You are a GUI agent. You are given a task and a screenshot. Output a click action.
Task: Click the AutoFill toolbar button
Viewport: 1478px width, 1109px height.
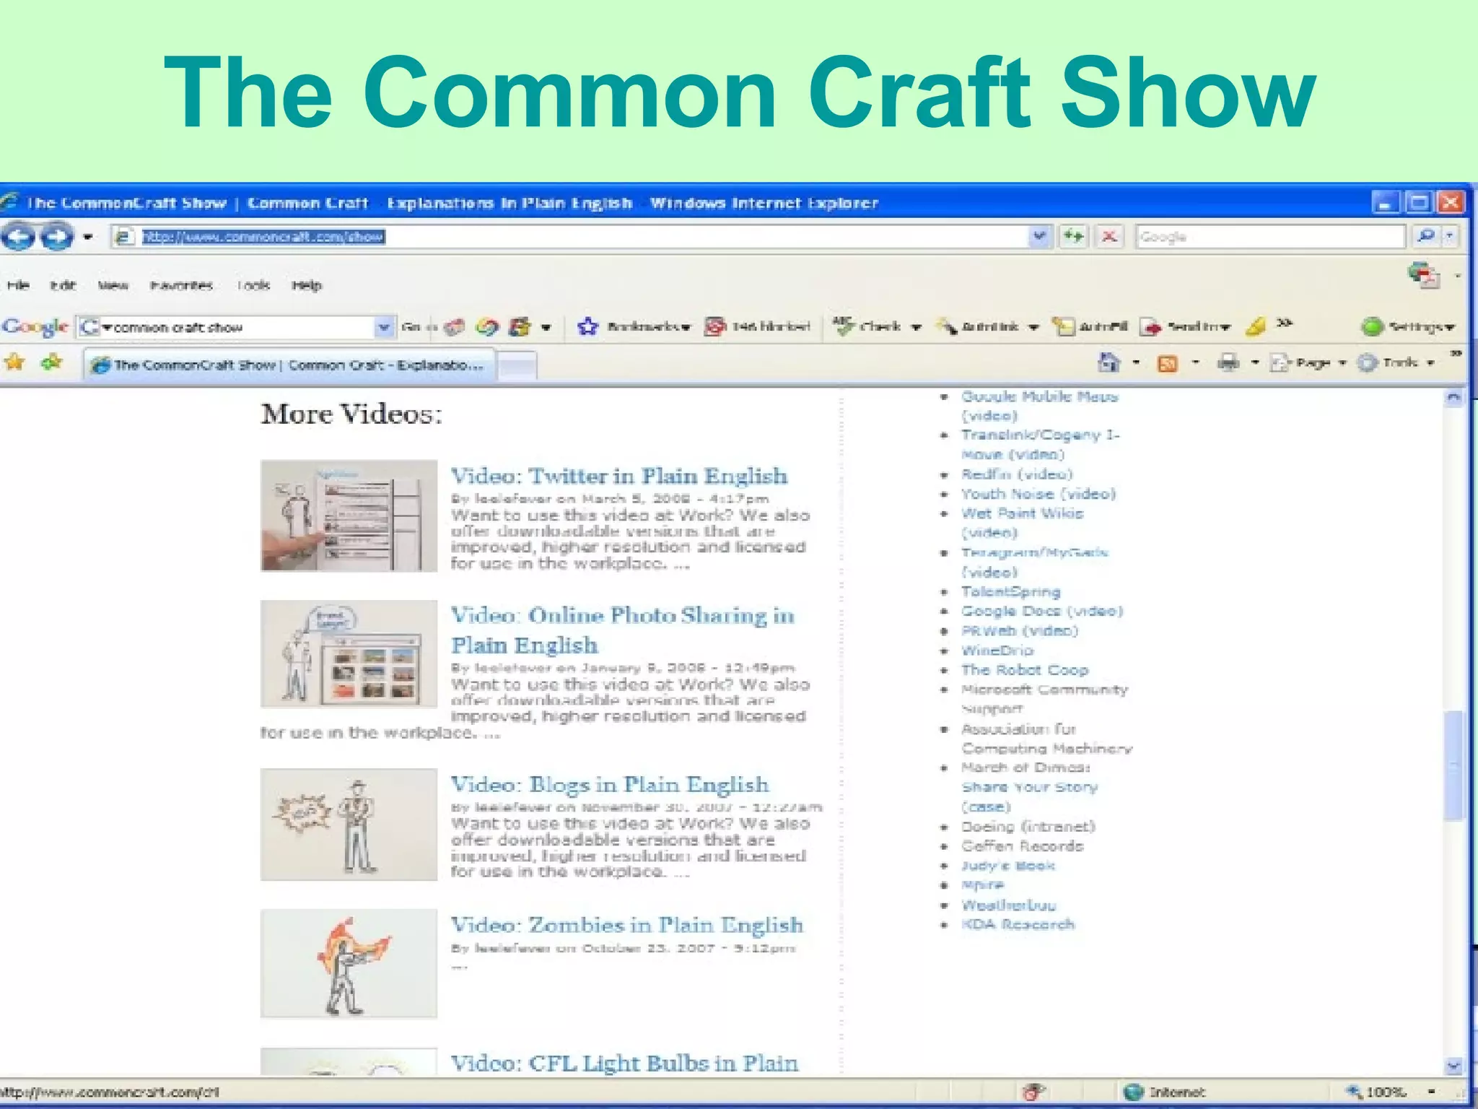[x=1090, y=327]
